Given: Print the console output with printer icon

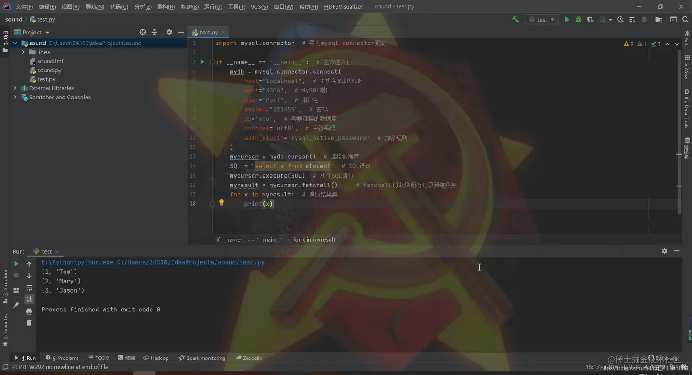Looking at the screenshot, I should coord(29,311).
